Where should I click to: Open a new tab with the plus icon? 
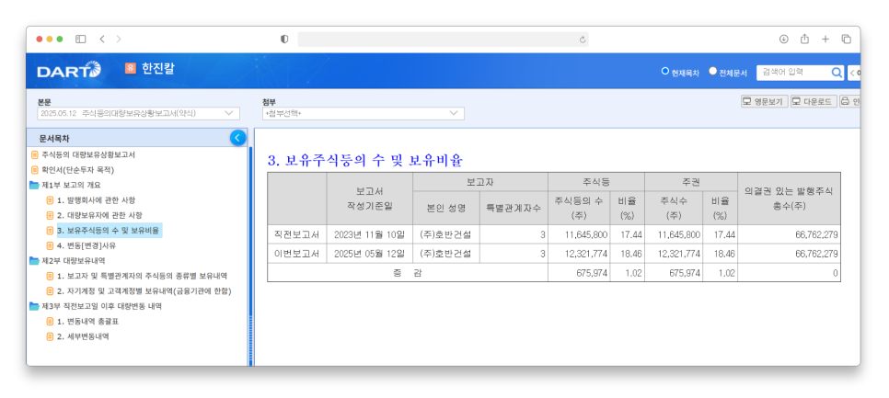point(825,39)
